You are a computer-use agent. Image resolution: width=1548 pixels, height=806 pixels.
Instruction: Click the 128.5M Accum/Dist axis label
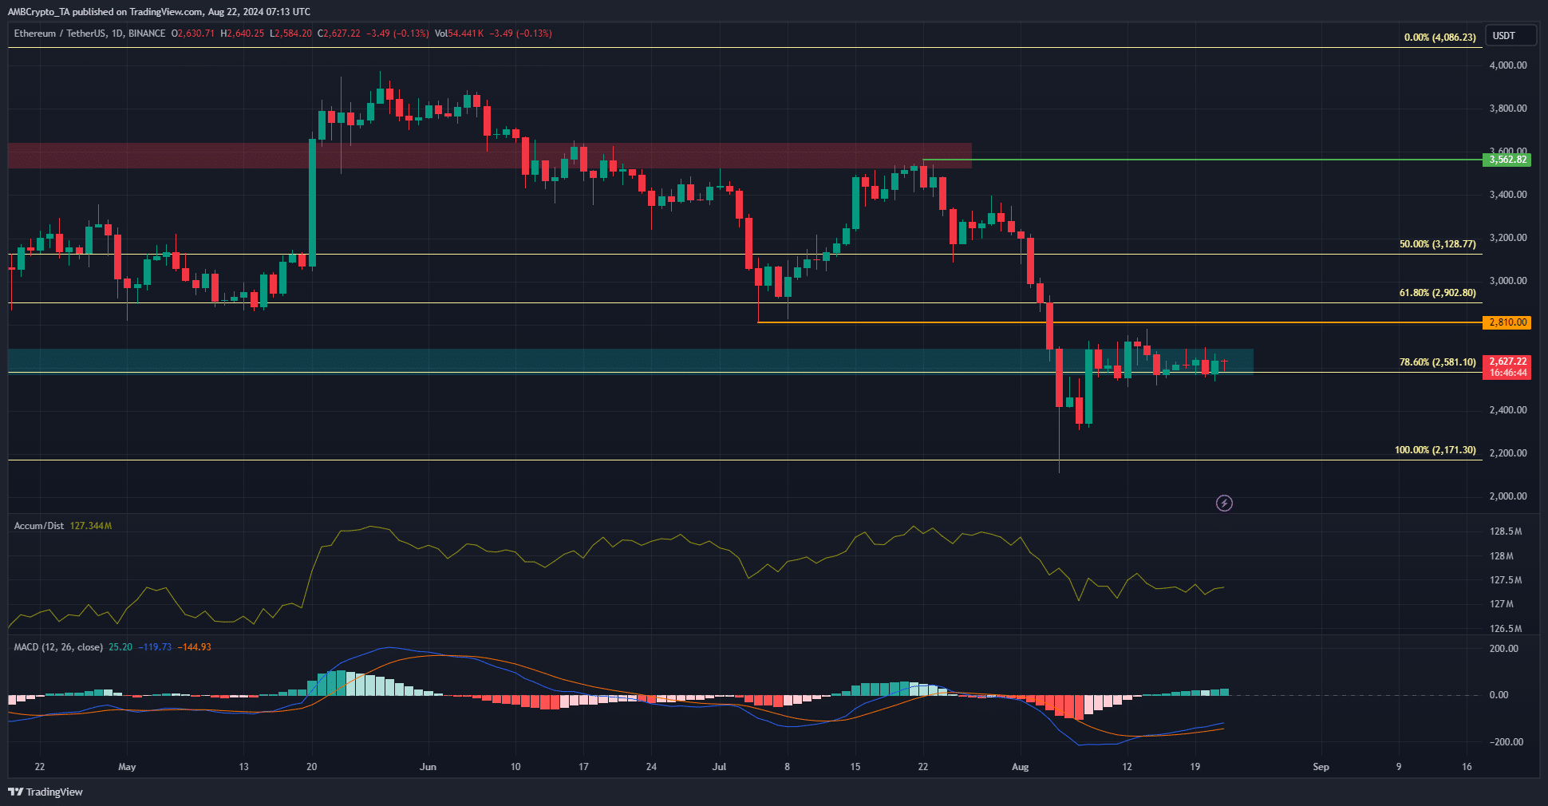[1506, 531]
